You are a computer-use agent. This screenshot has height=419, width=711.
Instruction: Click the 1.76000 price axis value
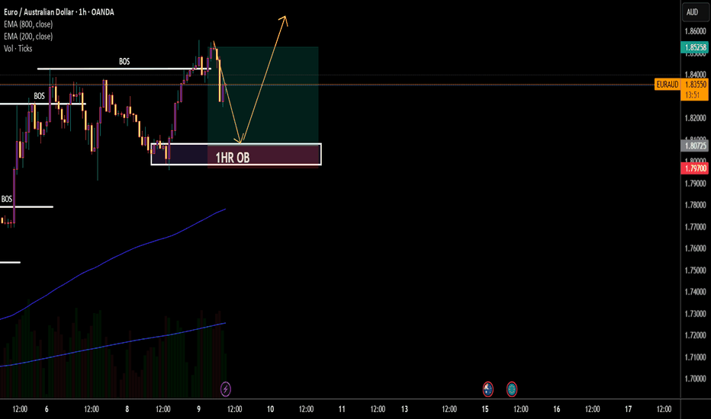(x=695, y=248)
